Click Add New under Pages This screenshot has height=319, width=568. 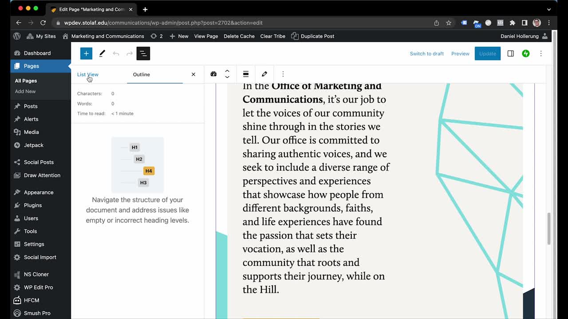25,91
